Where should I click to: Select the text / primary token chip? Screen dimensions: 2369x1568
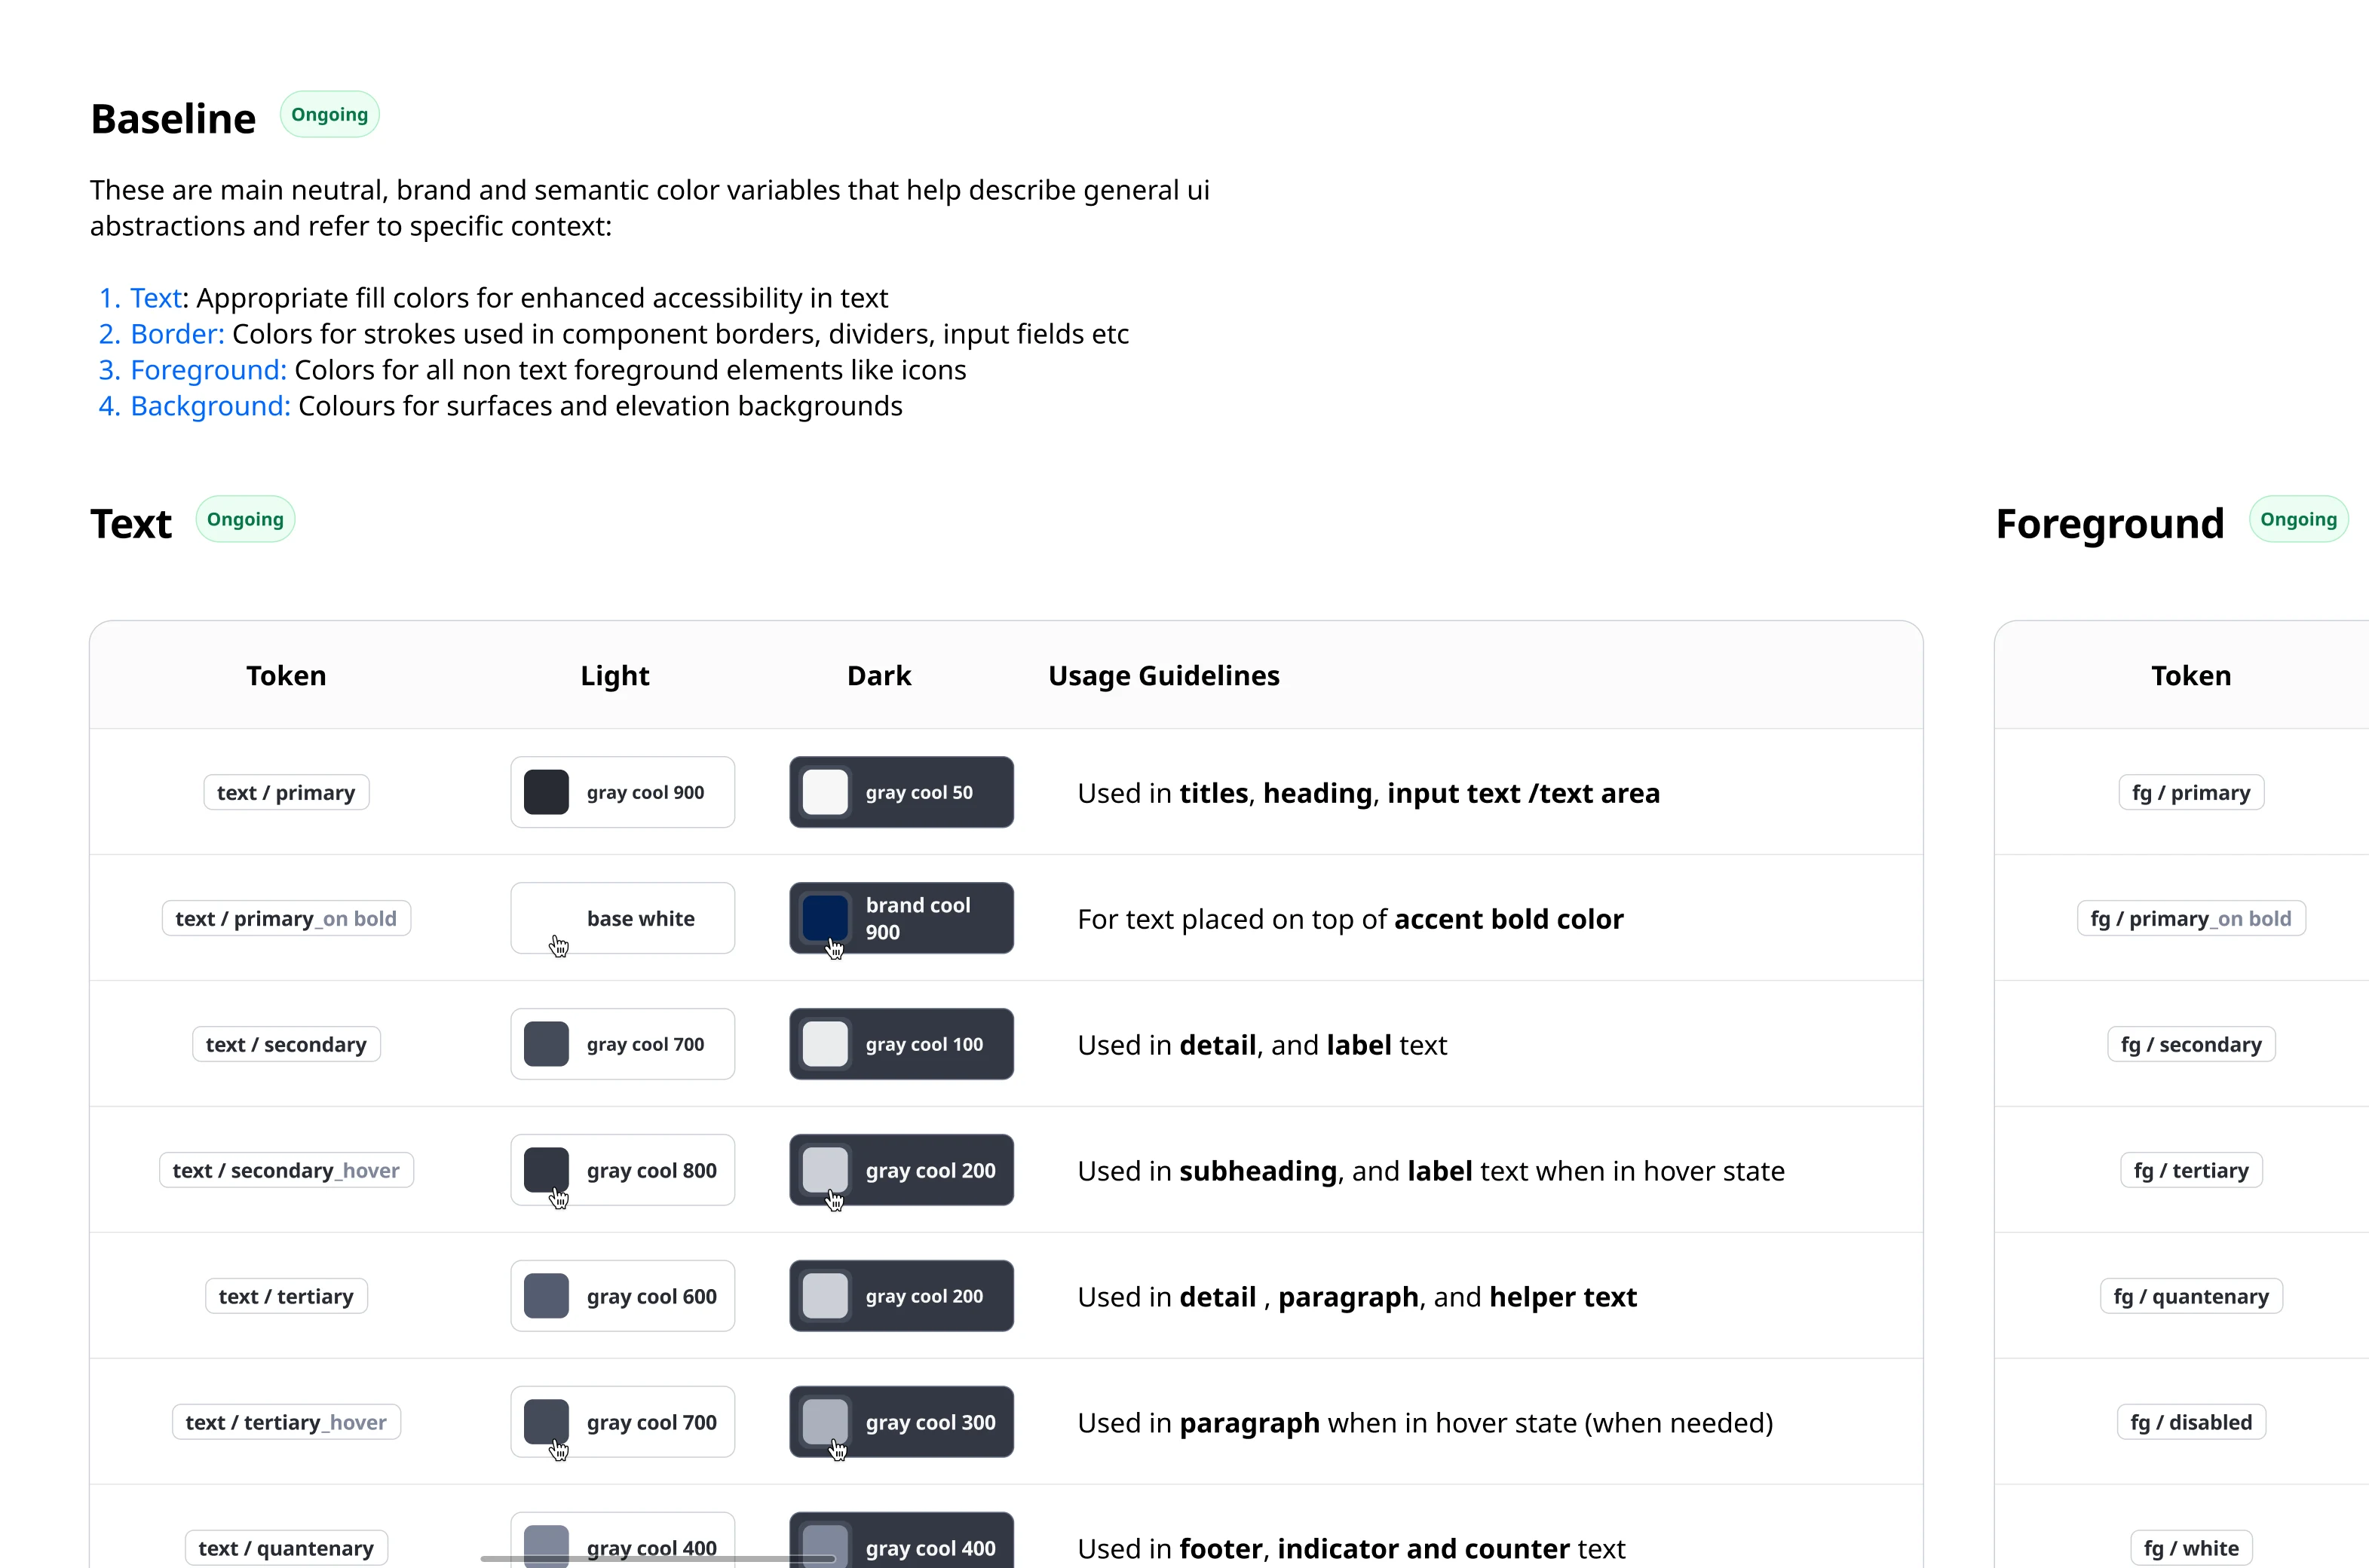coord(286,793)
